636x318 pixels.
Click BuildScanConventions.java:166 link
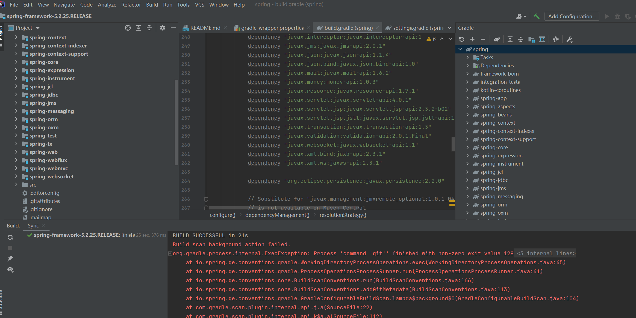[423, 280]
